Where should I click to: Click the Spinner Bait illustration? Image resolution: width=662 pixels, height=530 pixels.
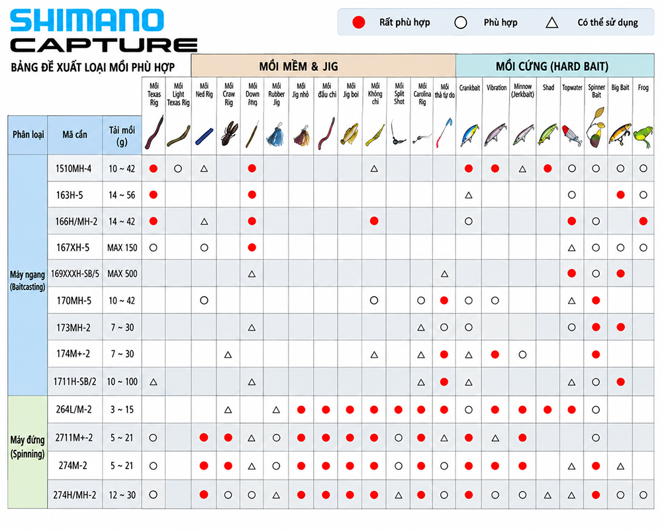pyautogui.click(x=596, y=128)
